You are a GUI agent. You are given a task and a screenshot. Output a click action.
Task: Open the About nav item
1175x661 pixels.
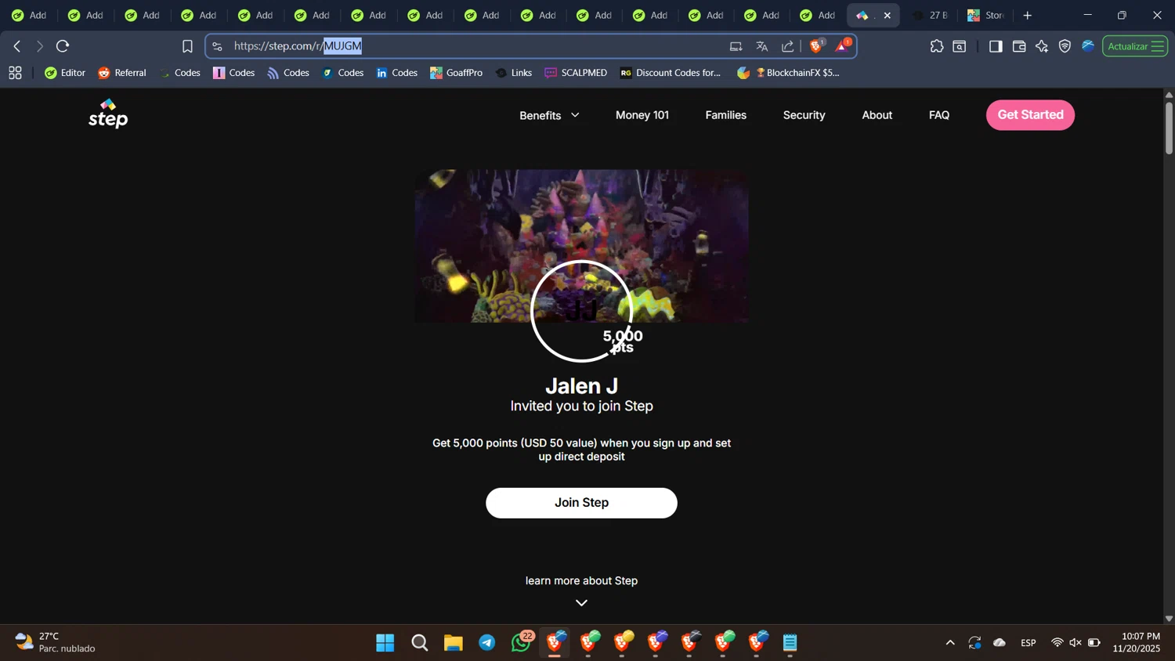(877, 115)
